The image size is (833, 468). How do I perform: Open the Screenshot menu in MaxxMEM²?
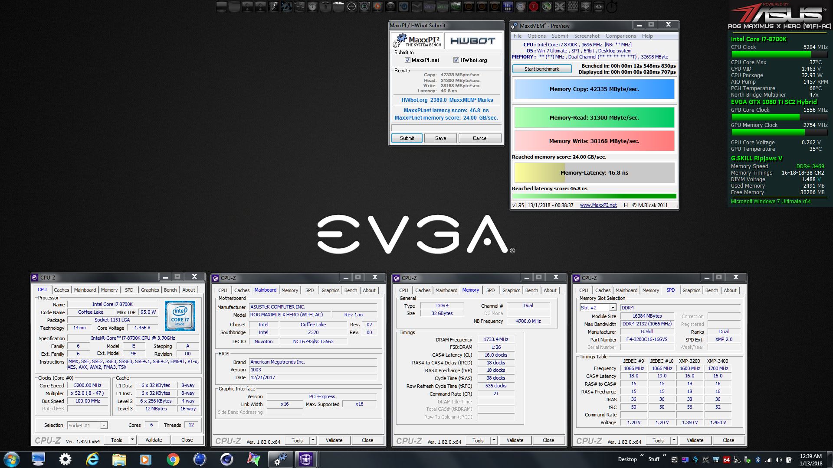click(587, 36)
